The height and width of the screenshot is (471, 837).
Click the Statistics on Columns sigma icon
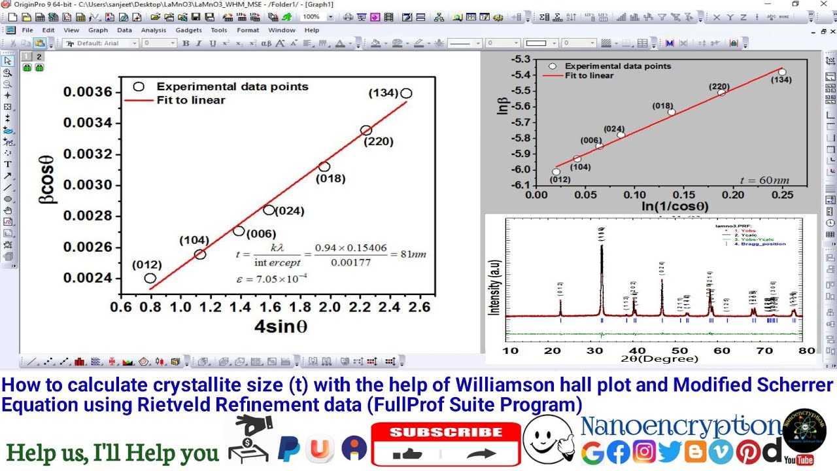[x=544, y=17]
